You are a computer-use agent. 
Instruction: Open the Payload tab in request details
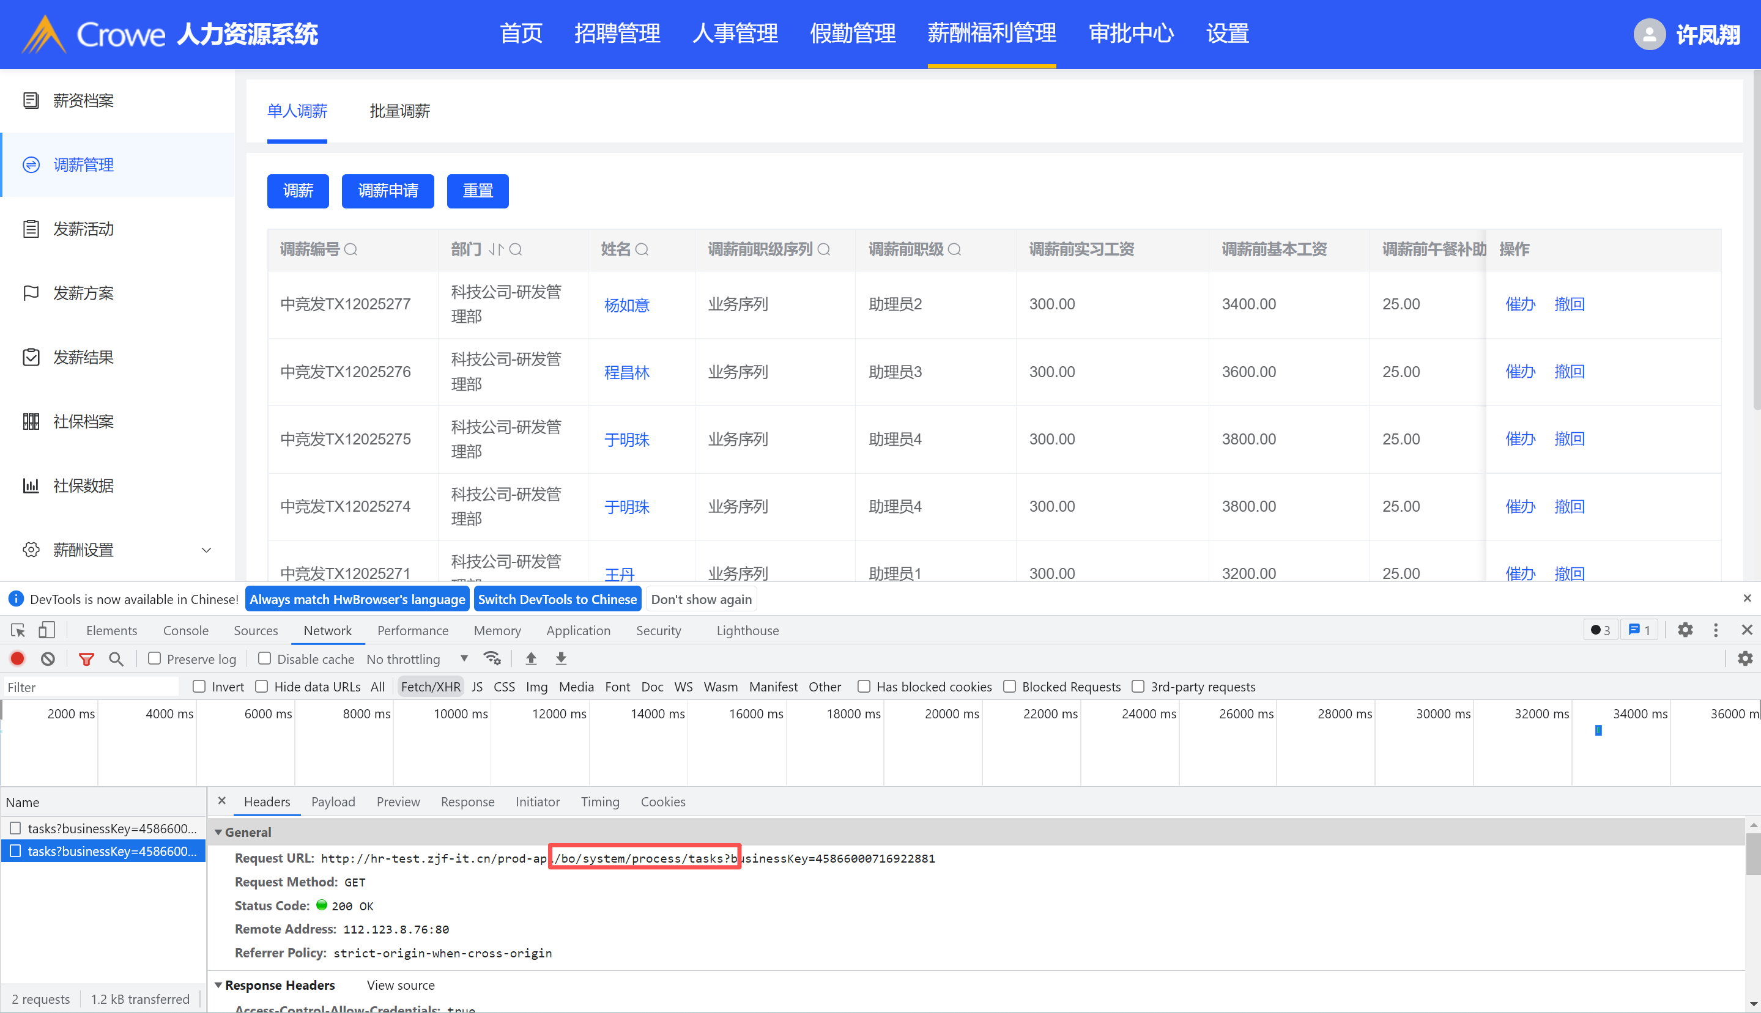(x=333, y=801)
